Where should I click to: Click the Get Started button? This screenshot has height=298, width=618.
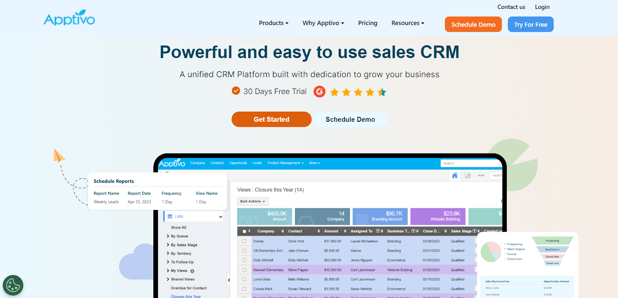(272, 119)
